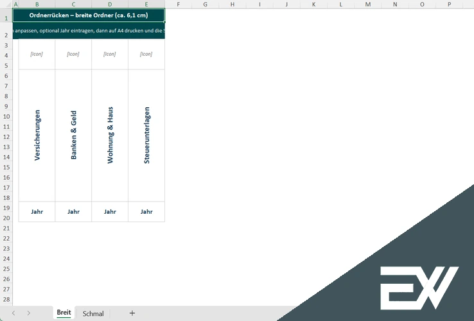Select row 4 header

point(6,55)
